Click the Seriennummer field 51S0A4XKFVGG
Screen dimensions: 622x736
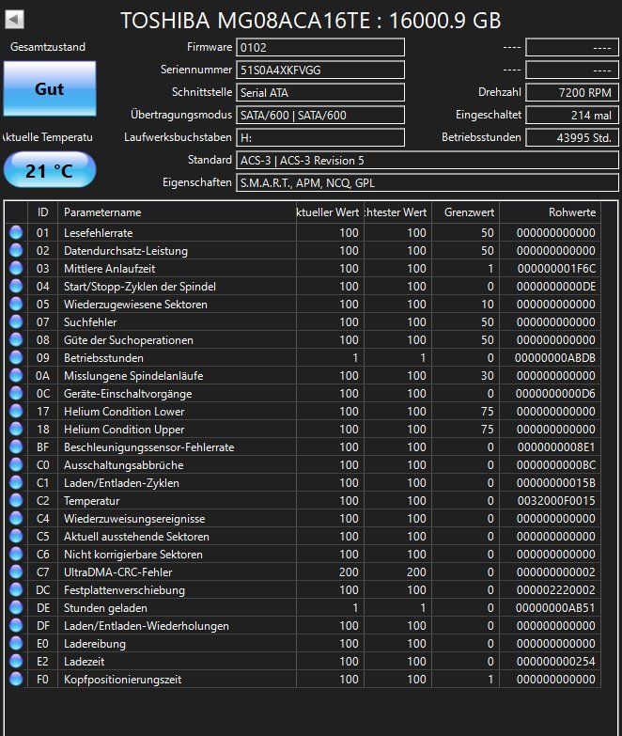319,70
